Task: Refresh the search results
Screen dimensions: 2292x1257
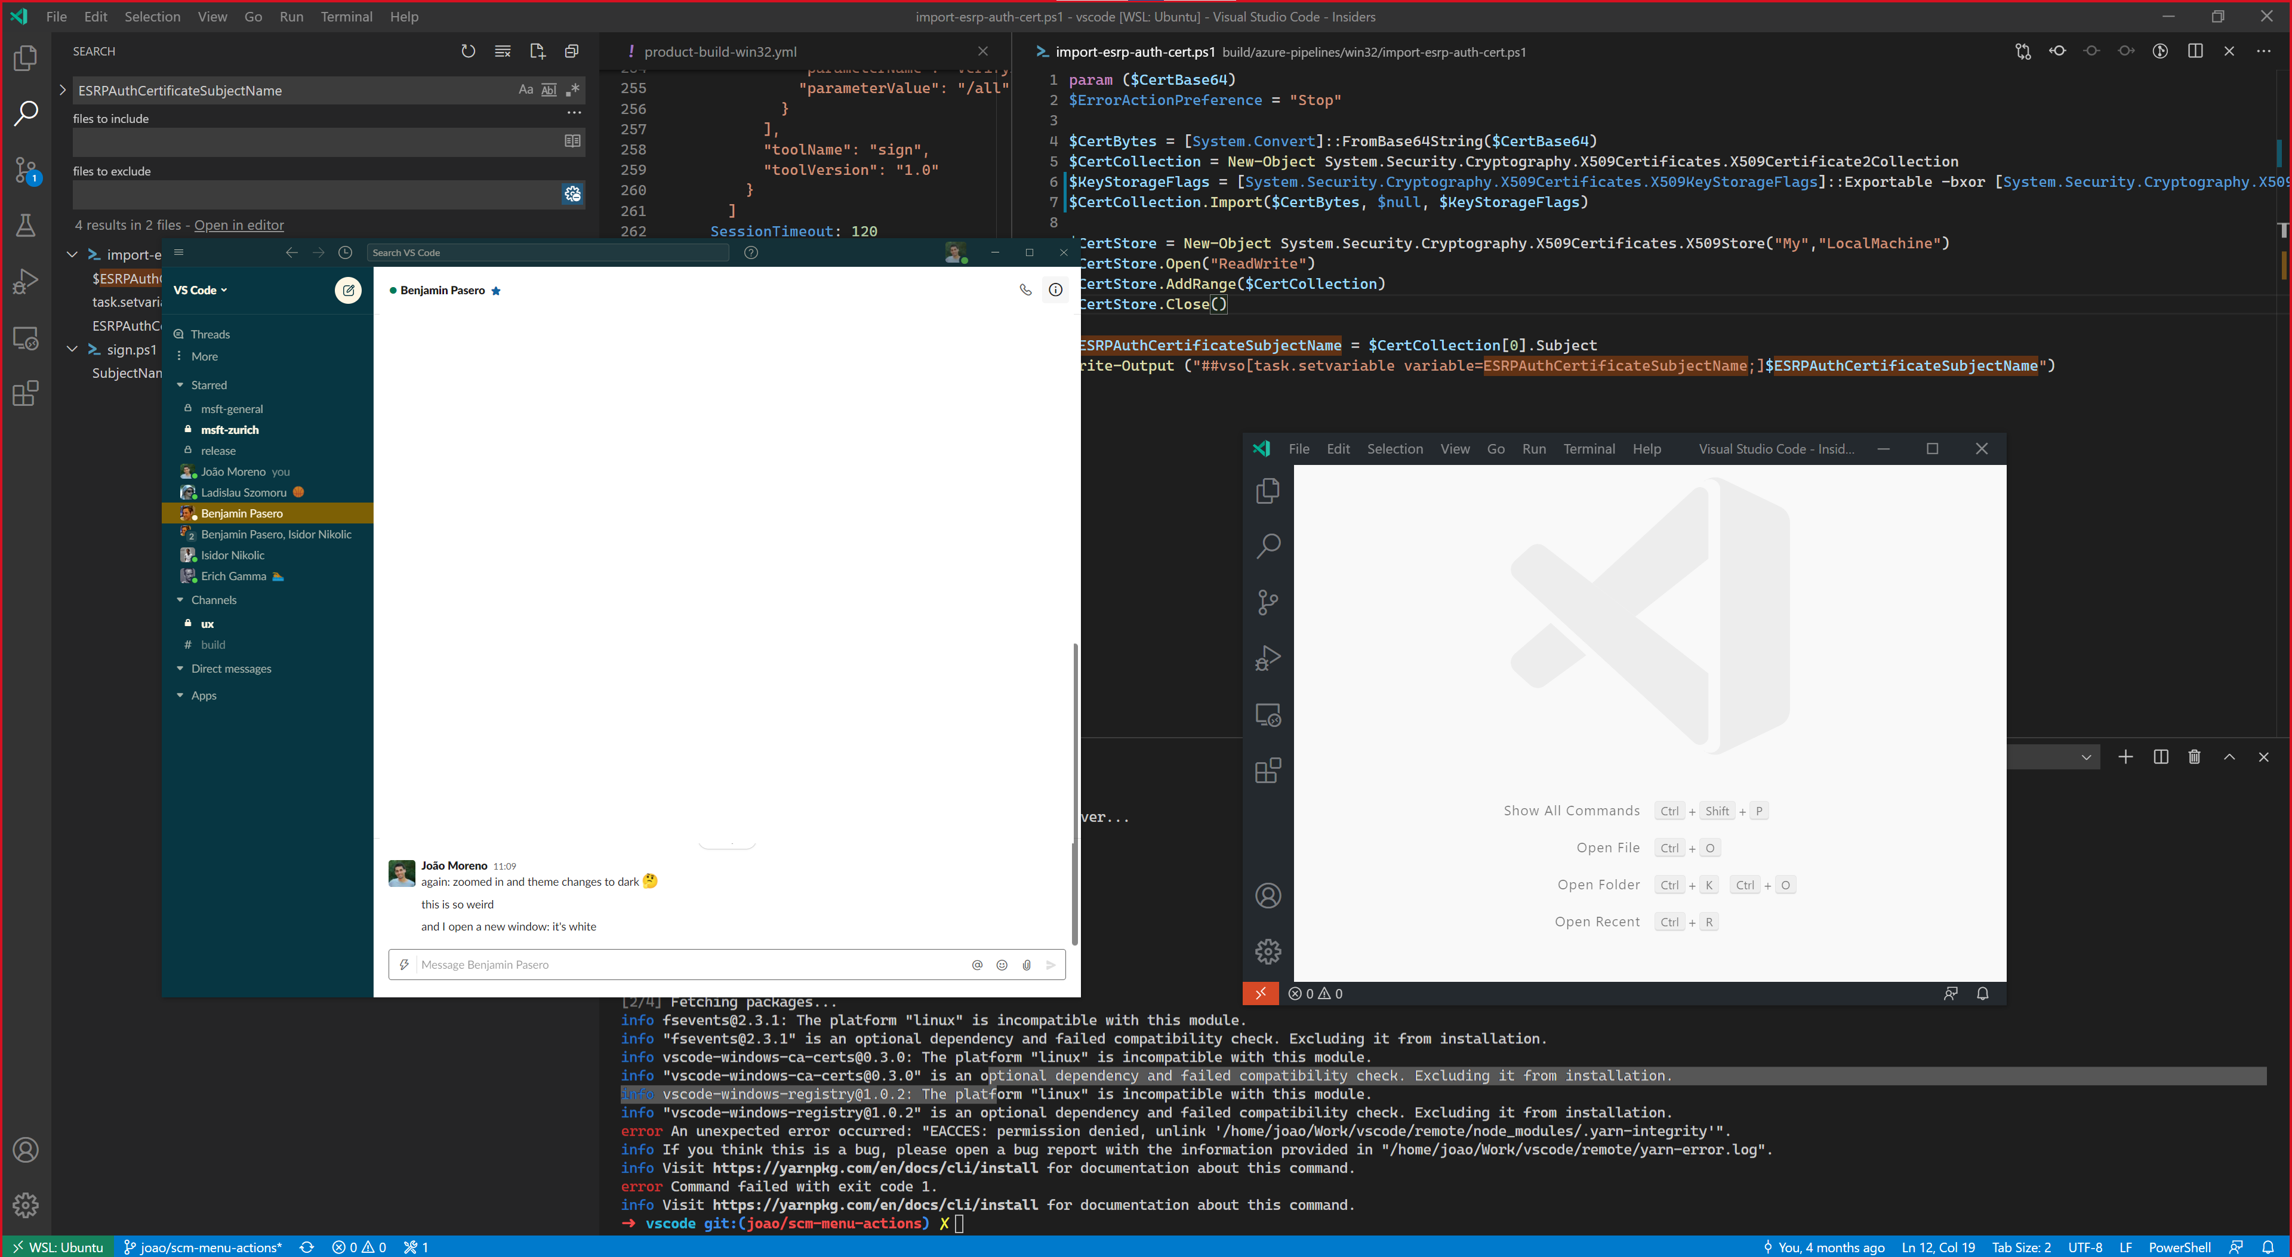Action: [469, 51]
